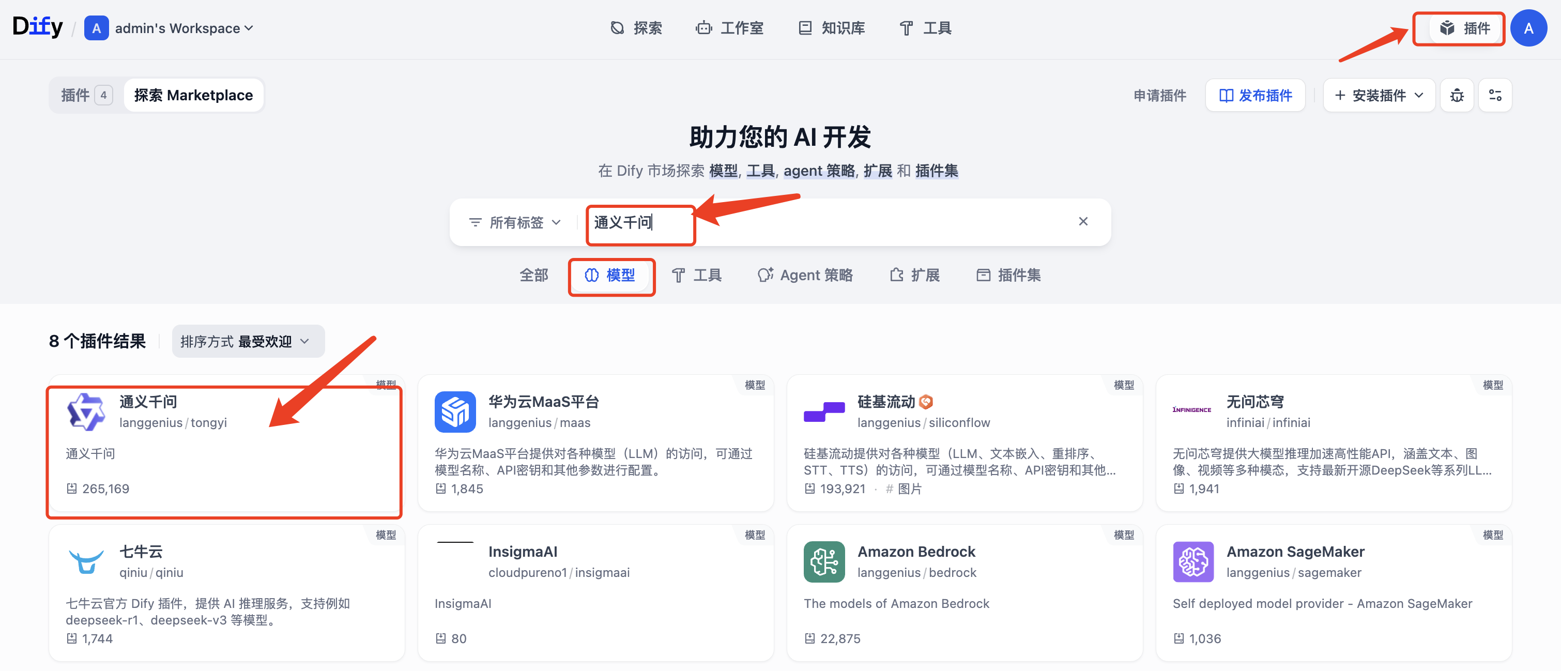
Task: Open the 所有标签 tag filter dropdown
Action: coord(514,222)
